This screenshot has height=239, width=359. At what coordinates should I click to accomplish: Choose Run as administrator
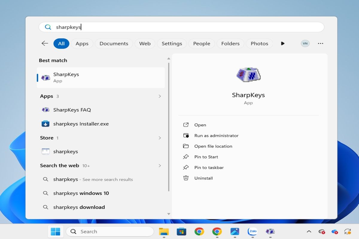216,136
